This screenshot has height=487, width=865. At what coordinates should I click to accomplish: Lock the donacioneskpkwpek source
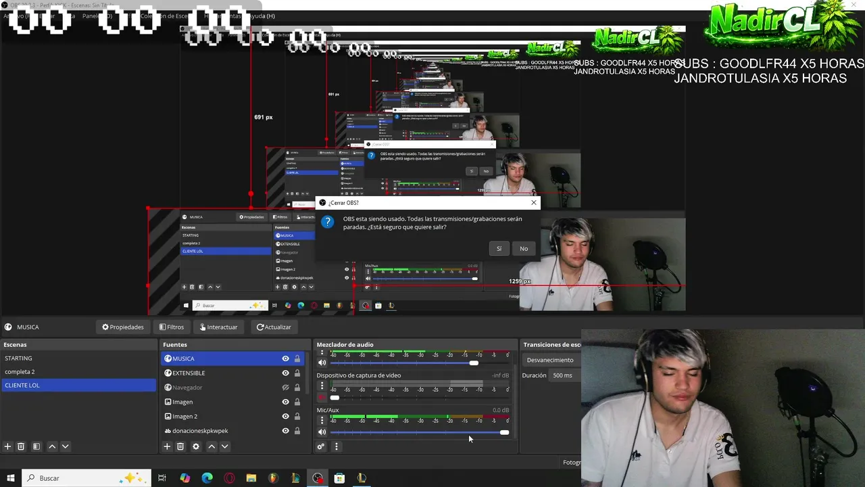point(297,431)
